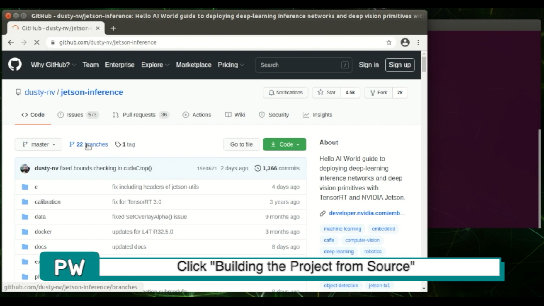Open the Chrome three-dot menu

tap(418, 42)
